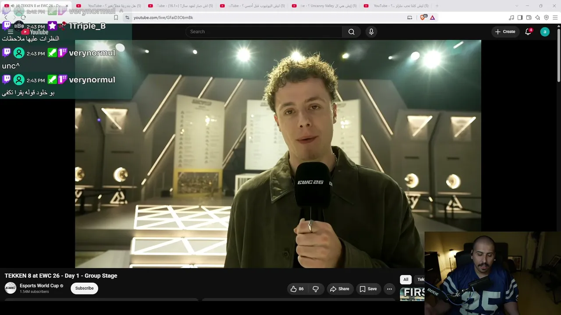Open YouTube notifications bell
The width and height of the screenshot is (561, 315).
coord(528,31)
